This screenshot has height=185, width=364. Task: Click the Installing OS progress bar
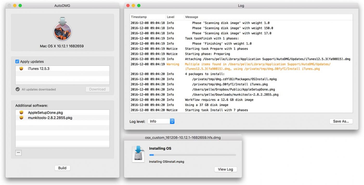[192, 155]
